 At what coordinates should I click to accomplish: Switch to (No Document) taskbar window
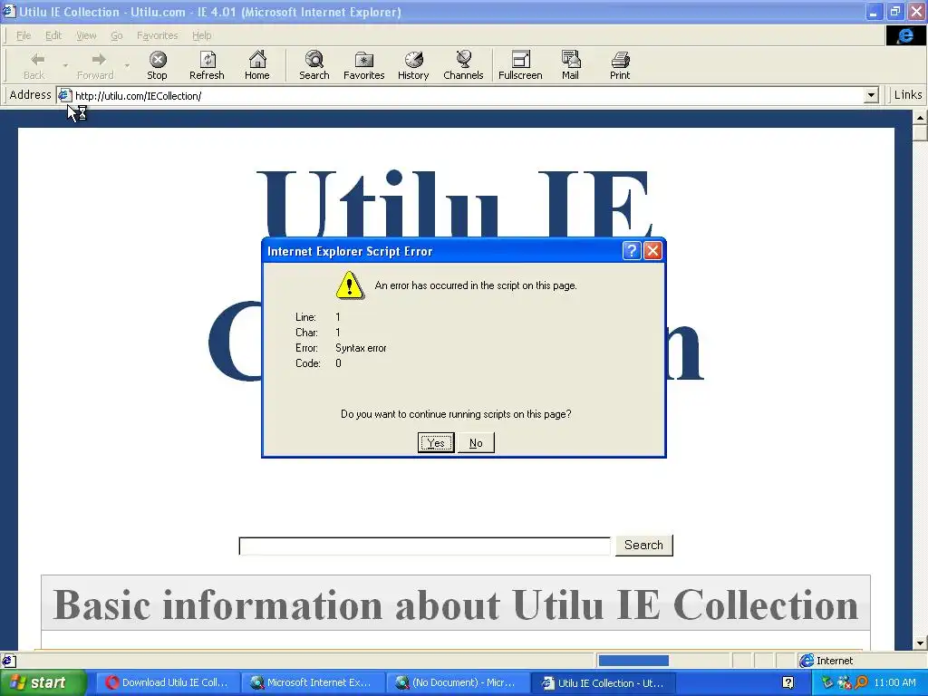(458, 682)
